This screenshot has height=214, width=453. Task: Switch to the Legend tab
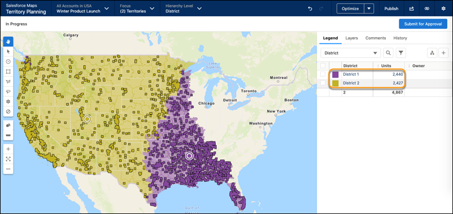(330, 38)
